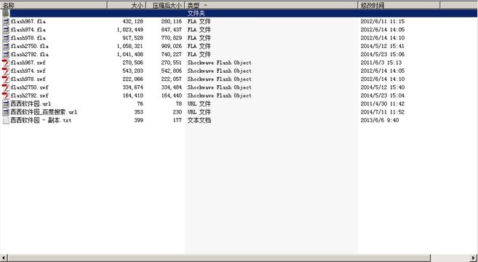Select the flash978.fla file name
The width and height of the screenshot is (478, 262).
28,38
